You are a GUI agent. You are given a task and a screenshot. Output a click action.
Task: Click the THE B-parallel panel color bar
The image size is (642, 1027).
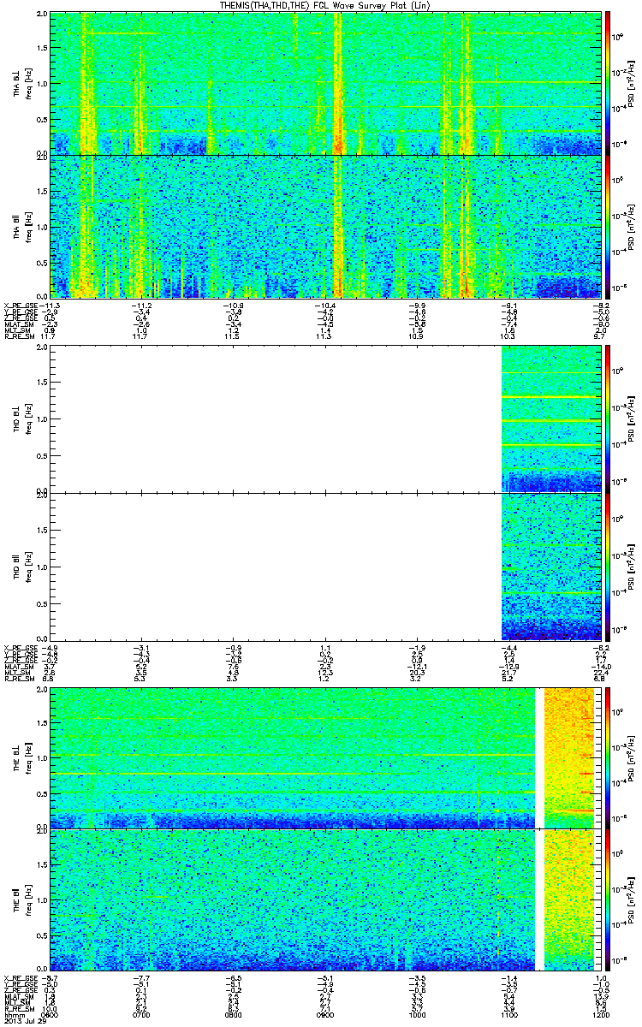[x=608, y=899]
